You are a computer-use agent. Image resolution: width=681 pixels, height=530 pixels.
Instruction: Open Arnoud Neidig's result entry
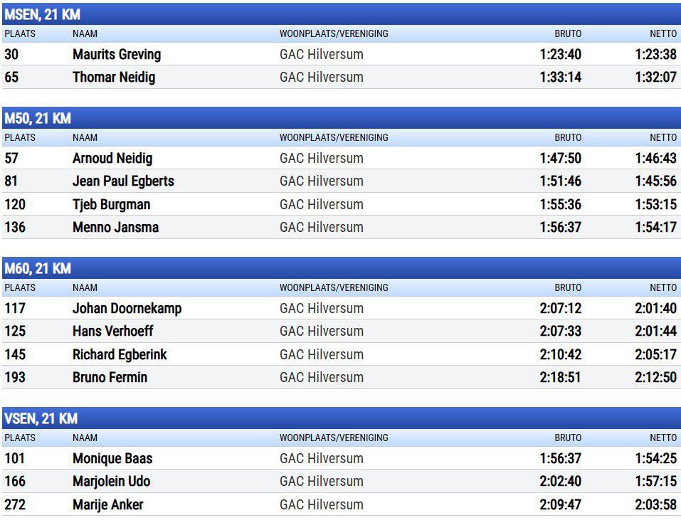pos(112,158)
